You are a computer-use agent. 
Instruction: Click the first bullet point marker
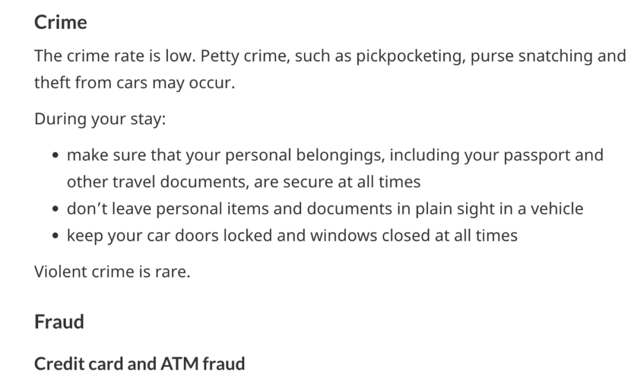[x=56, y=155]
